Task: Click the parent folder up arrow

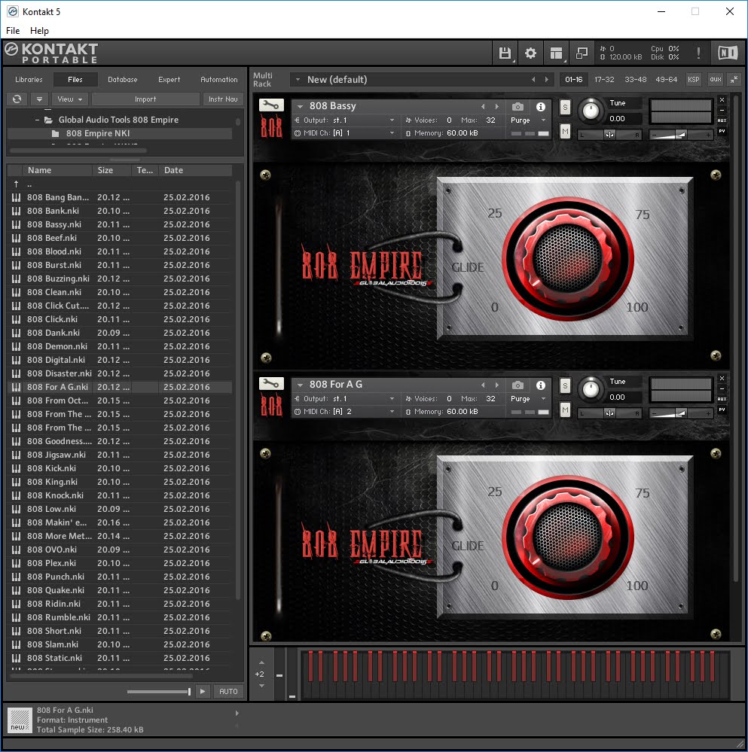Action: pyautogui.click(x=17, y=184)
